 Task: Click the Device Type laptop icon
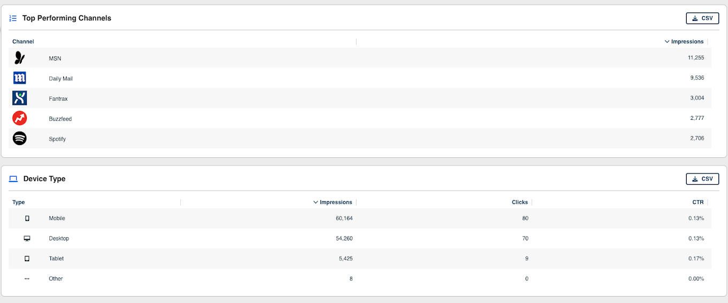[x=13, y=179]
